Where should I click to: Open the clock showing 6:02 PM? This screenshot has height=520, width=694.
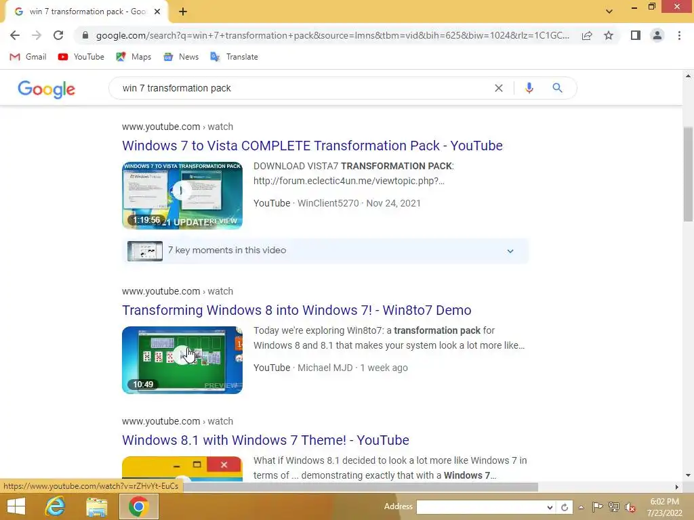(x=664, y=507)
